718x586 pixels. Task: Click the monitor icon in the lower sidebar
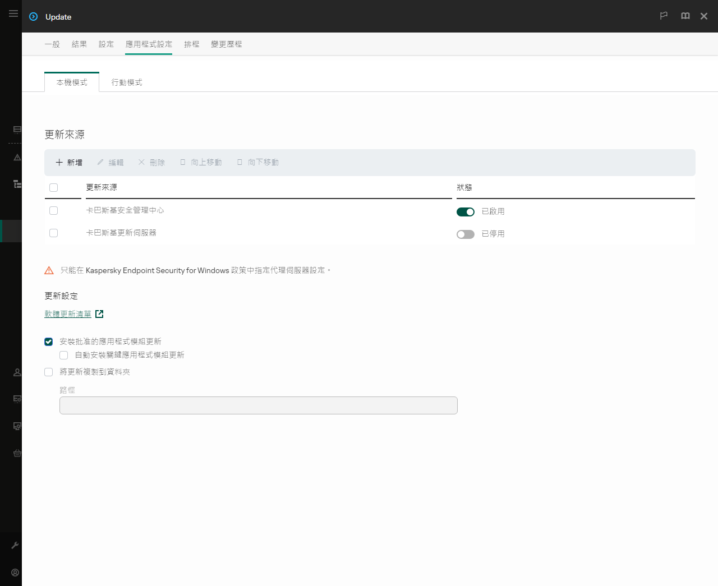click(17, 426)
